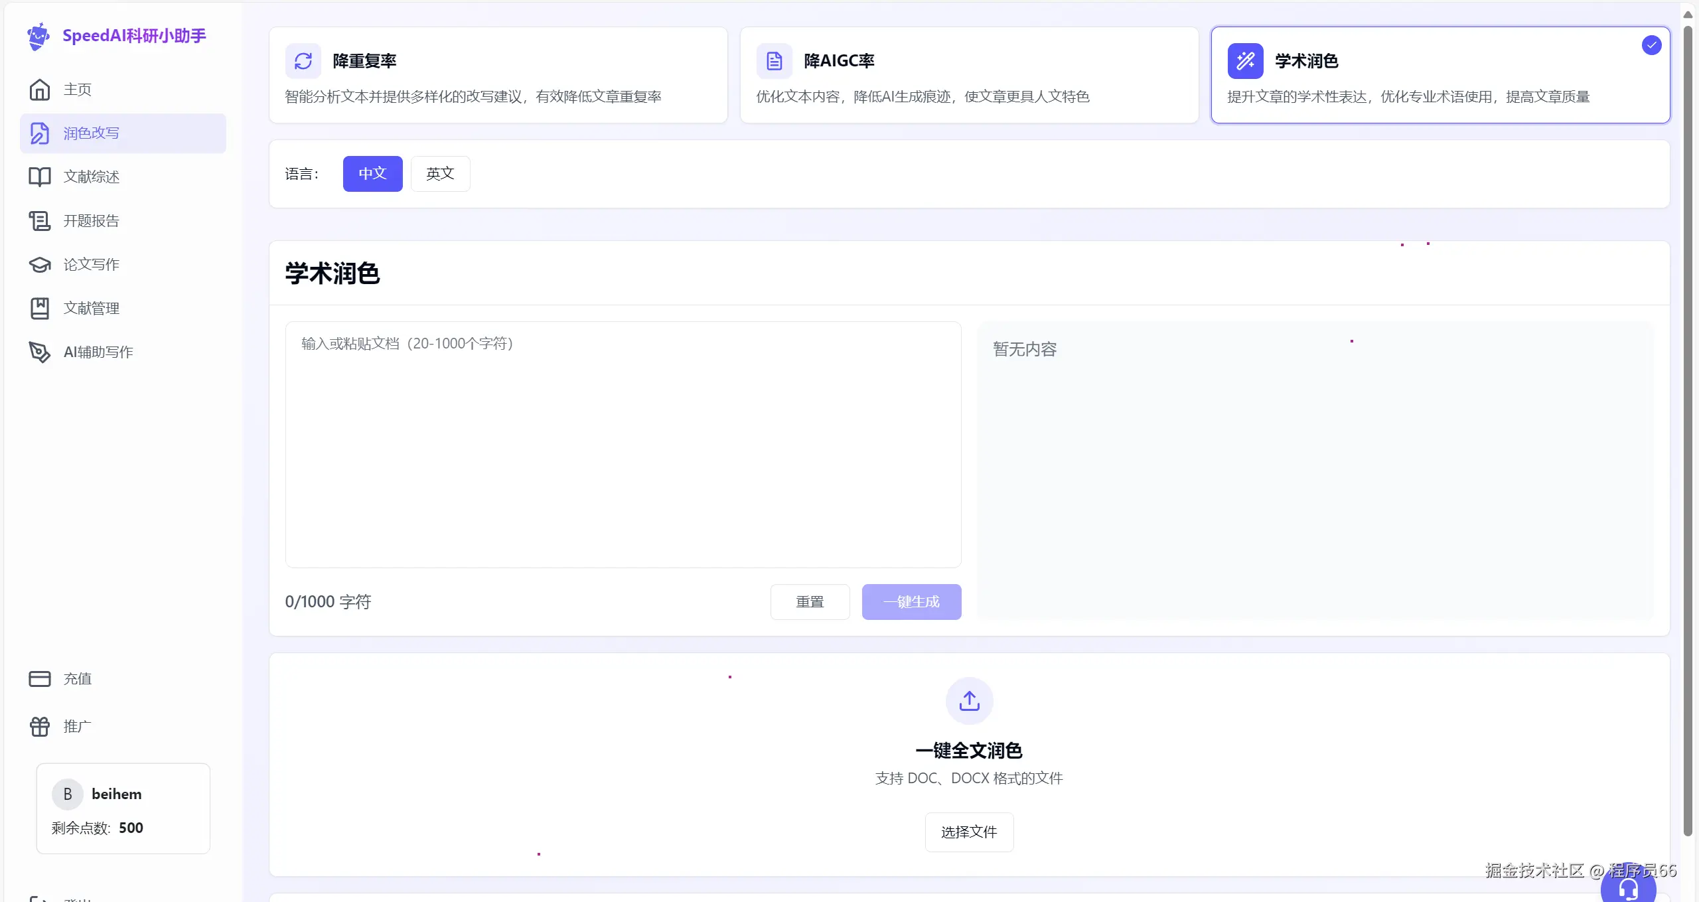
Task: Click the graduation cap icon for 论文写作
Action: (x=40, y=264)
